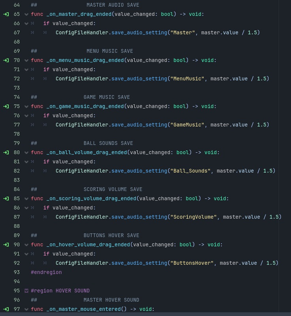This screenshot has width=291, height=316.
Task: Click the "Master" string on line 67
Action: click(x=182, y=32)
